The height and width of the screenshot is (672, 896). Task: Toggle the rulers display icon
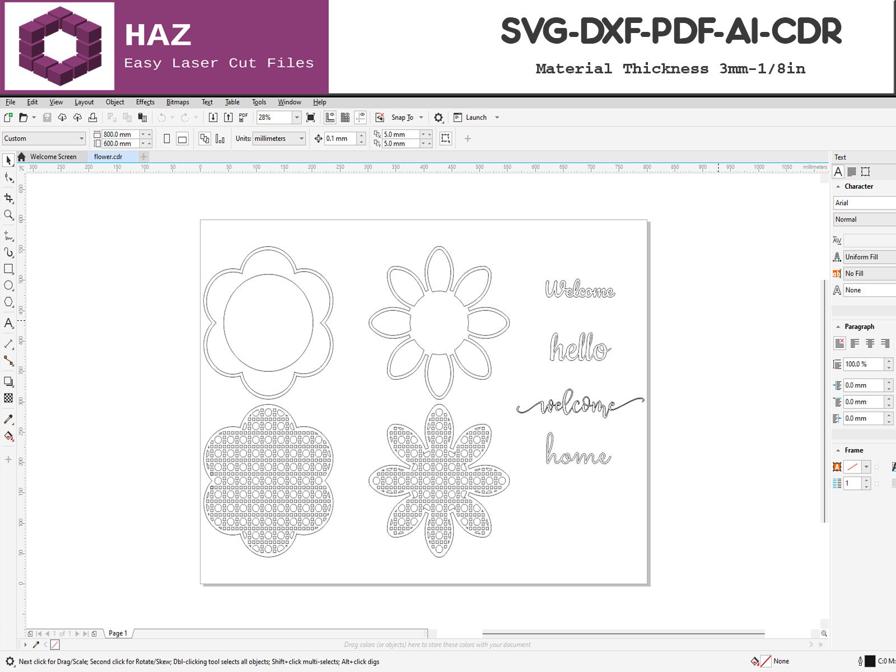click(330, 118)
